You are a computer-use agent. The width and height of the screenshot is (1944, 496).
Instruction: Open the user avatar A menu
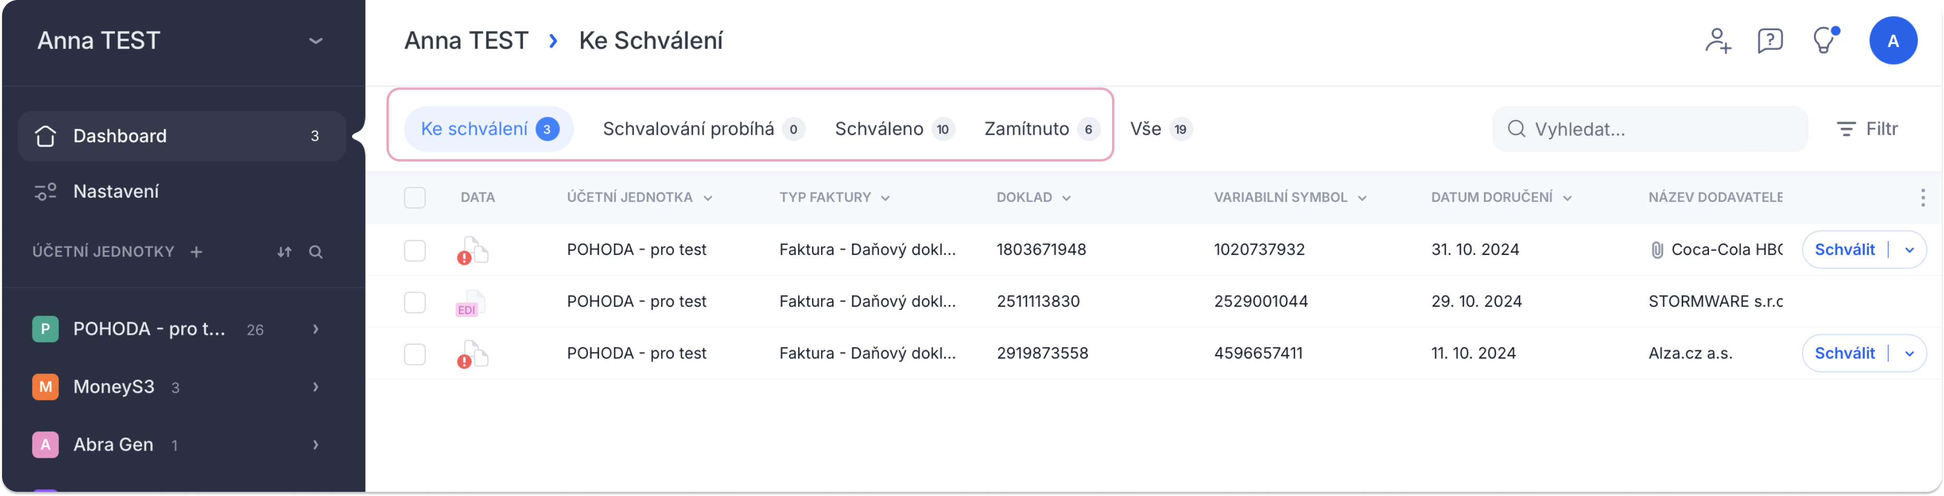(1893, 41)
